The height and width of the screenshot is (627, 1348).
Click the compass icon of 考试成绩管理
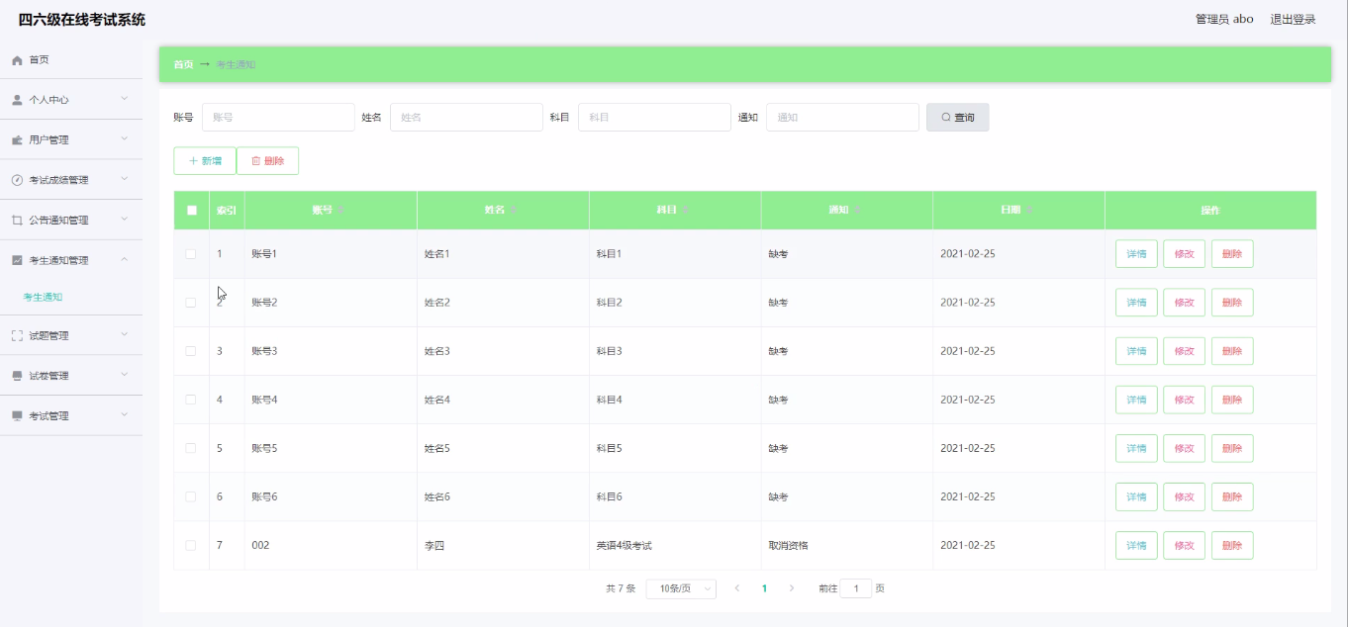(x=17, y=180)
